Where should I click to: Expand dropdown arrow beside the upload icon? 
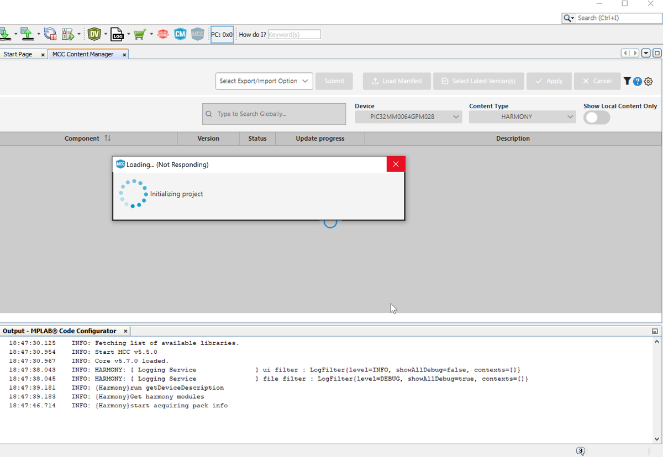click(38, 34)
